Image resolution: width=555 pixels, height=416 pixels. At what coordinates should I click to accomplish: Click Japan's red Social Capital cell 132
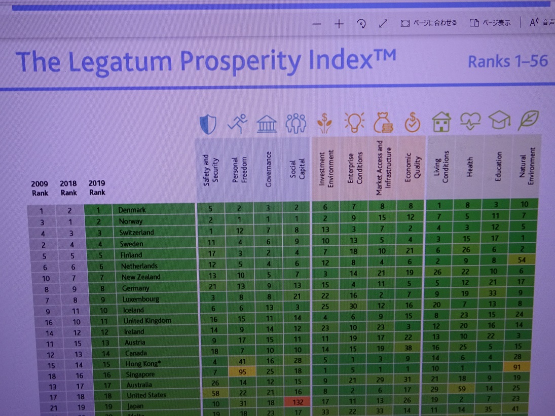(x=298, y=402)
